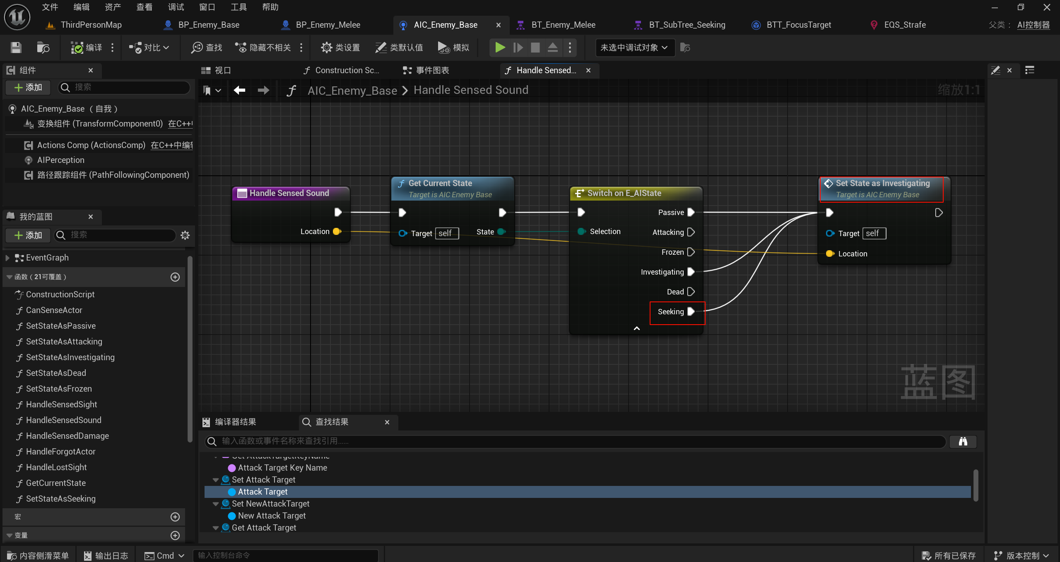The image size is (1060, 562).
Task: Toggle Hide Unrelated (隐藏不相关) nodes
Action: [263, 48]
